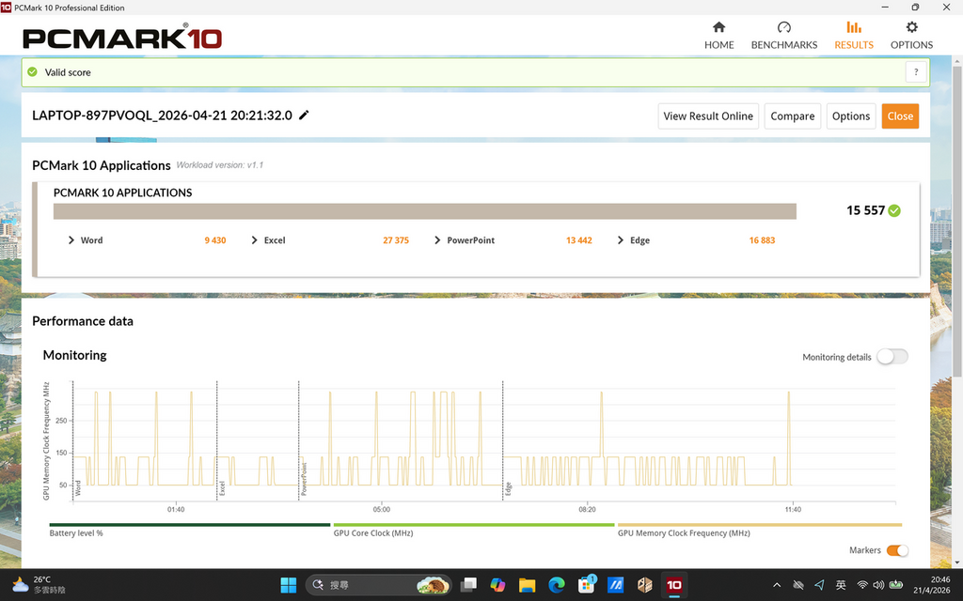This screenshot has width=963, height=601.
Task: Turn on Monitoring details toggle
Action: point(892,356)
